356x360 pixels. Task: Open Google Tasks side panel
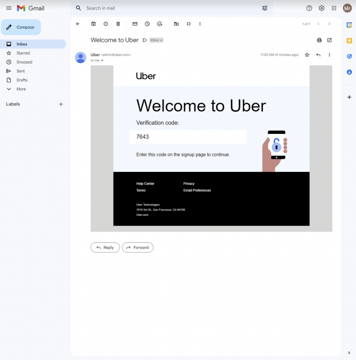[x=349, y=57]
